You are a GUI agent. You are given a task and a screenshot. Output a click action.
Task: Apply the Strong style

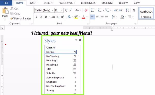(61, 90)
